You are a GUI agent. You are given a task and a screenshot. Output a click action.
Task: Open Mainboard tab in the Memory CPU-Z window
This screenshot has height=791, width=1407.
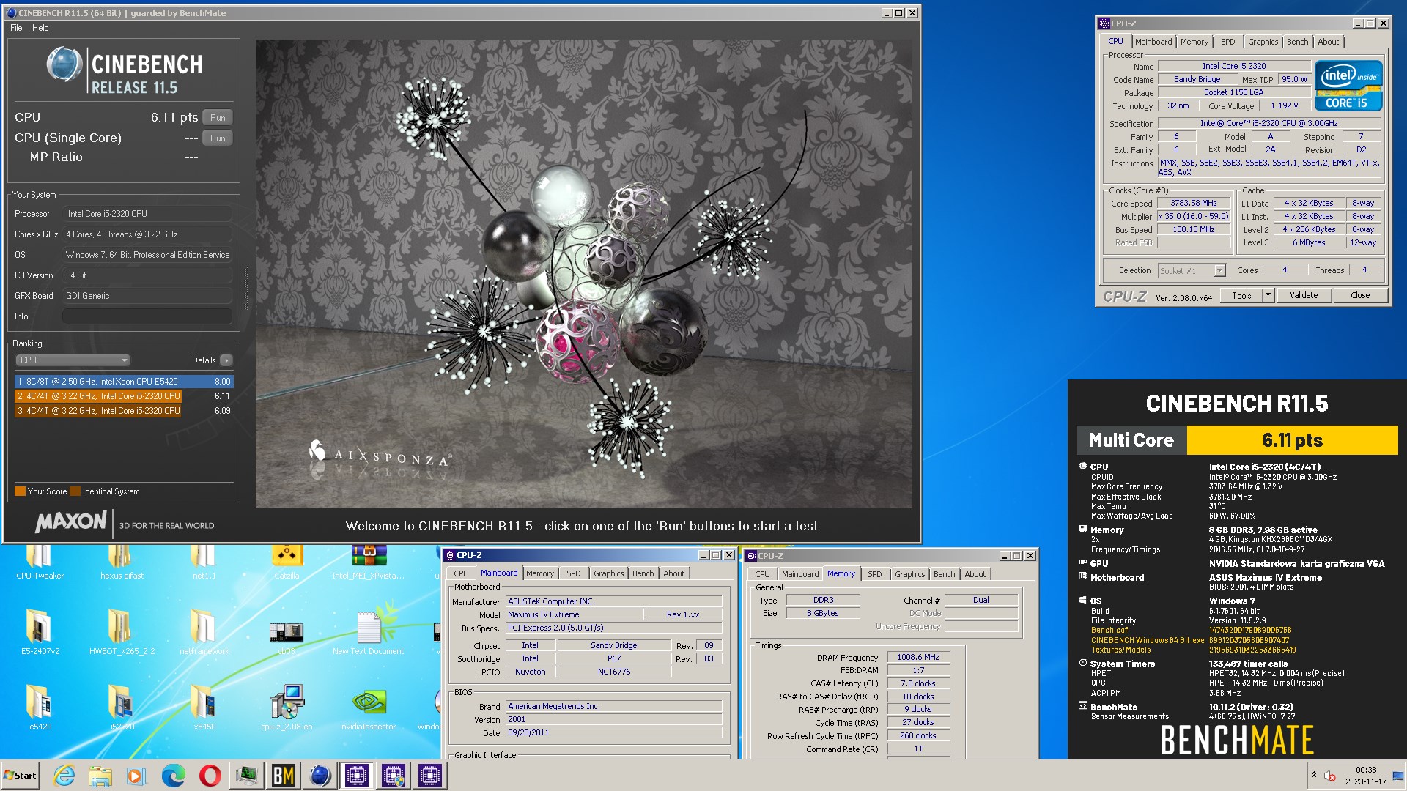coord(799,574)
